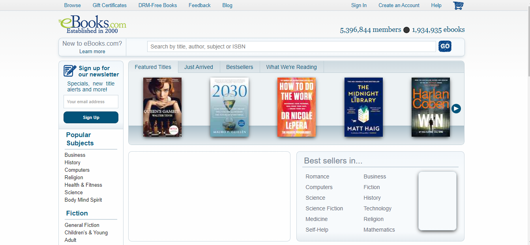Open Science in Popular Subjects
The width and height of the screenshot is (530, 245).
[74, 192]
